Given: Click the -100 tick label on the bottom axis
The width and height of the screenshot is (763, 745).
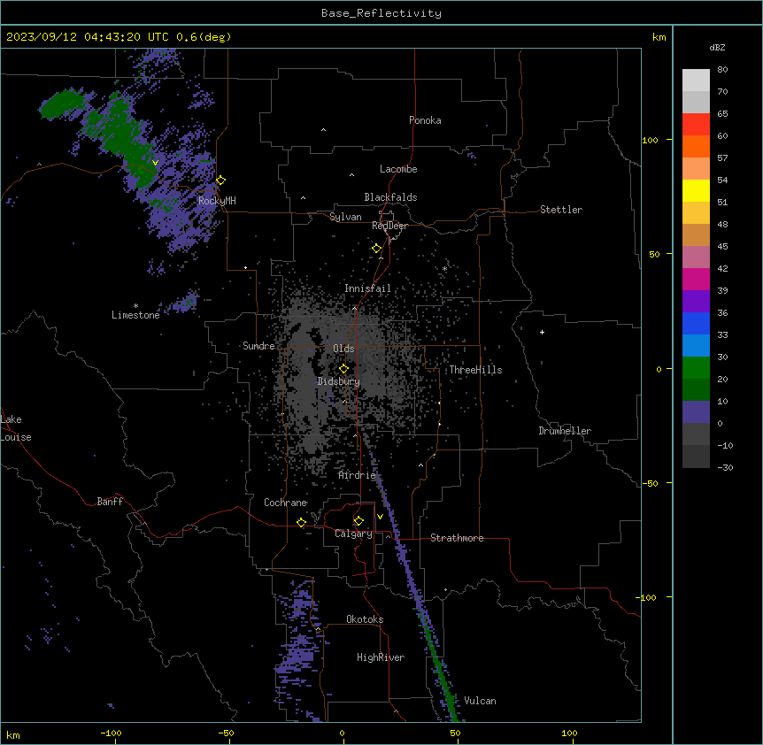Looking at the screenshot, I should point(111,733).
